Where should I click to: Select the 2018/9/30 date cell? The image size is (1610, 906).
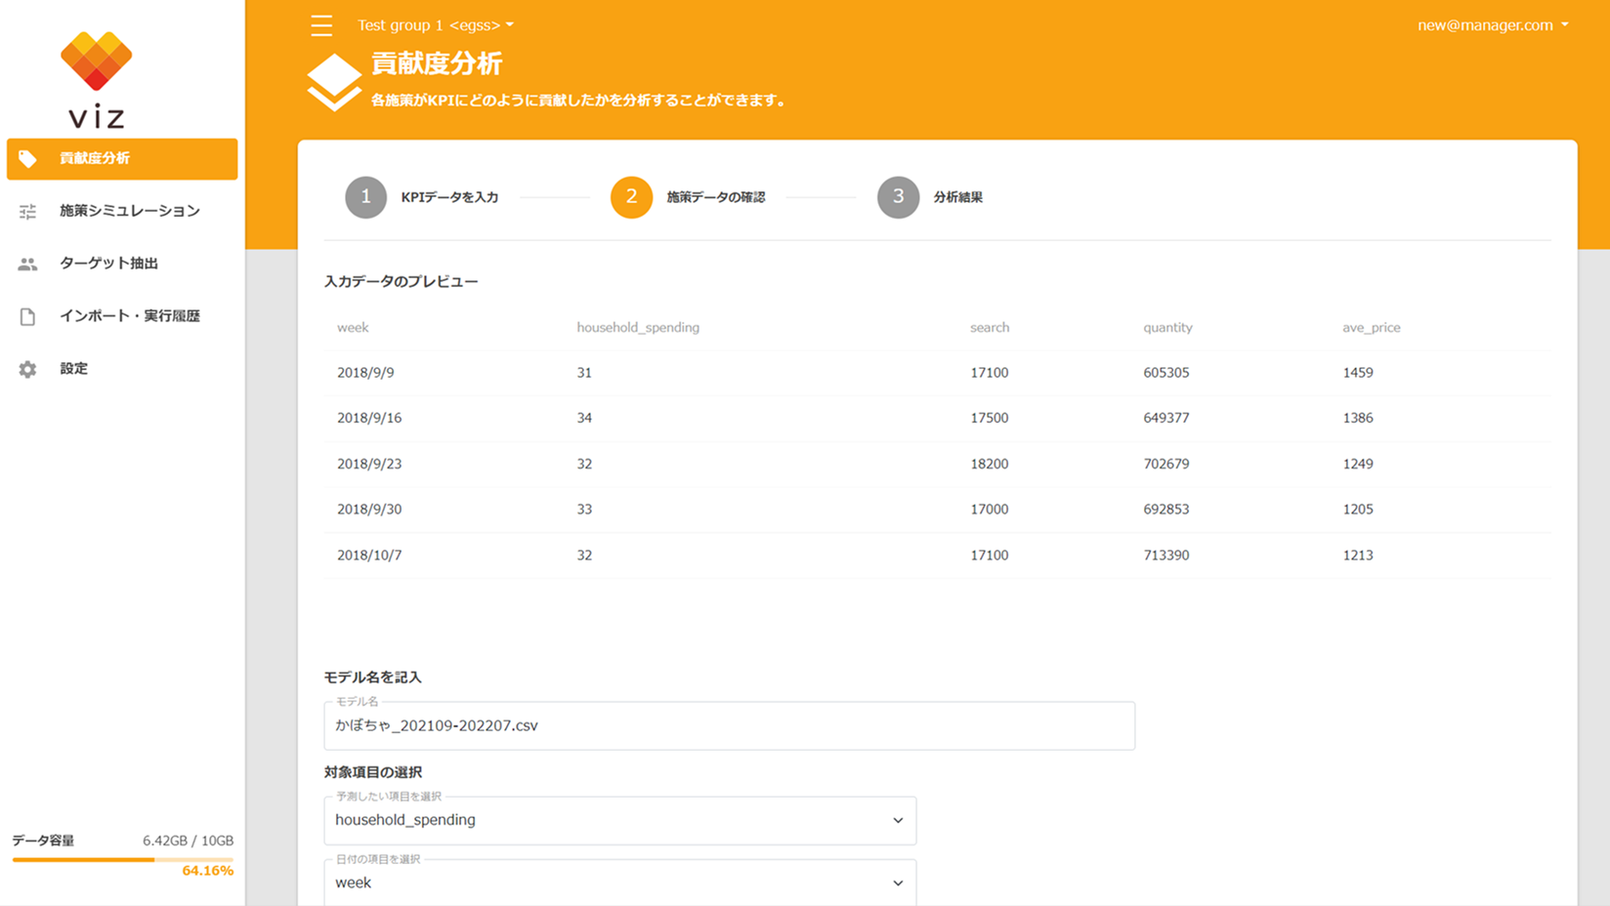[369, 510]
